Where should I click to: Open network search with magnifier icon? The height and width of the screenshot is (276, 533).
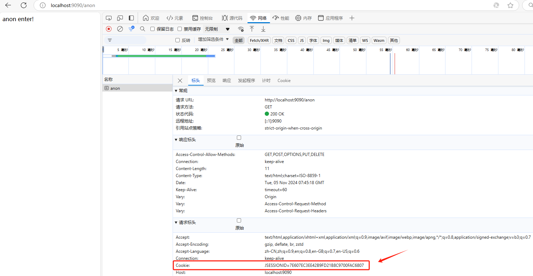(x=143, y=29)
